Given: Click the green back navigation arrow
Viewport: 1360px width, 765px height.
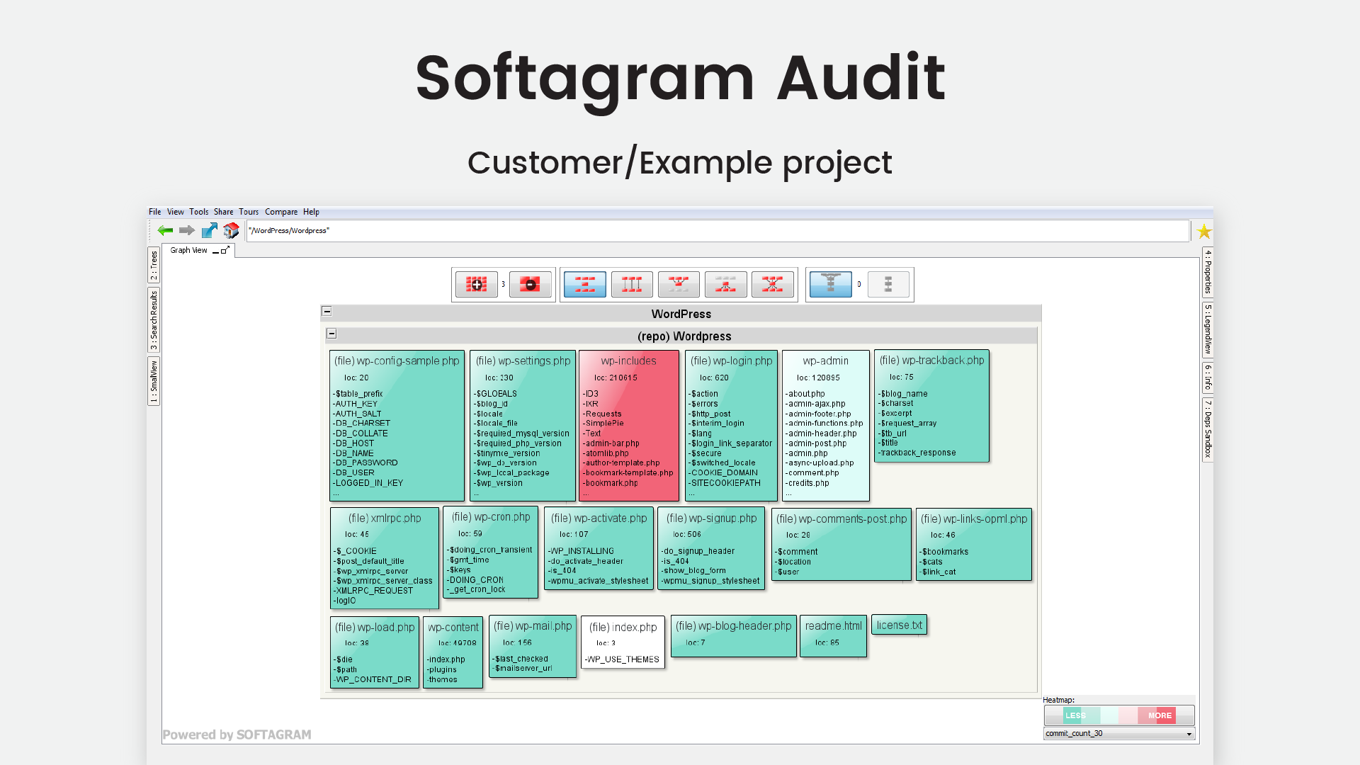Looking at the screenshot, I should 165,230.
